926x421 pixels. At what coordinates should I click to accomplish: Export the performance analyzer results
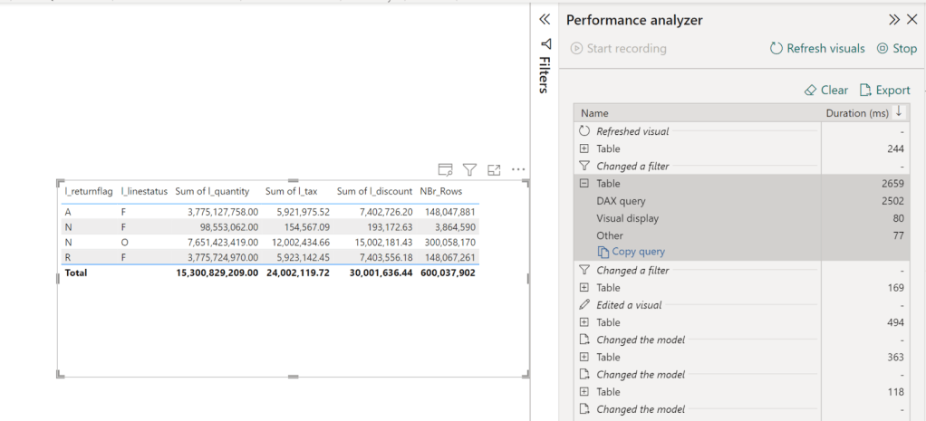[x=884, y=90]
